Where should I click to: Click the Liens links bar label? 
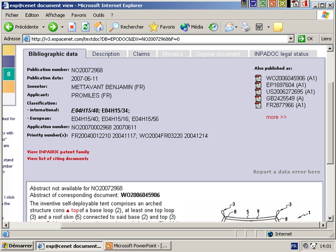pos(326,39)
